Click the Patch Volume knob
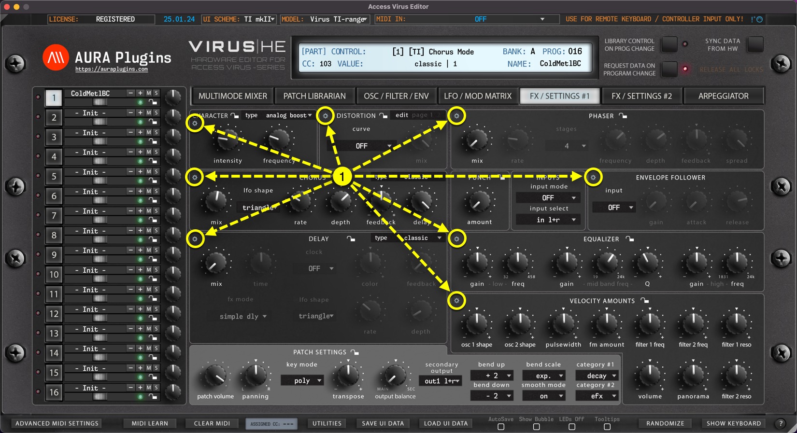This screenshot has height=433, width=797. click(x=215, y=376)
